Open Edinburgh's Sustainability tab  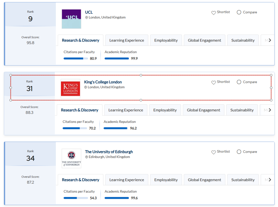click(x=243, y=180)
